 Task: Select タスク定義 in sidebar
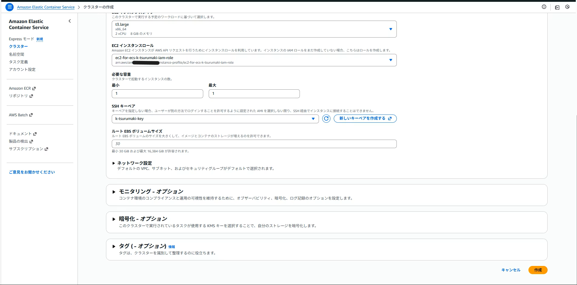pos(18,62)
